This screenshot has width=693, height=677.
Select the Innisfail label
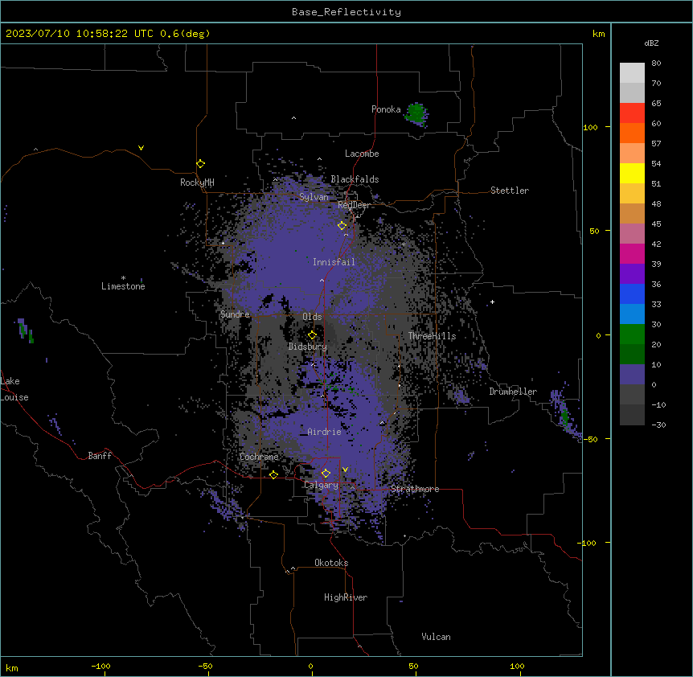(334, 262)
